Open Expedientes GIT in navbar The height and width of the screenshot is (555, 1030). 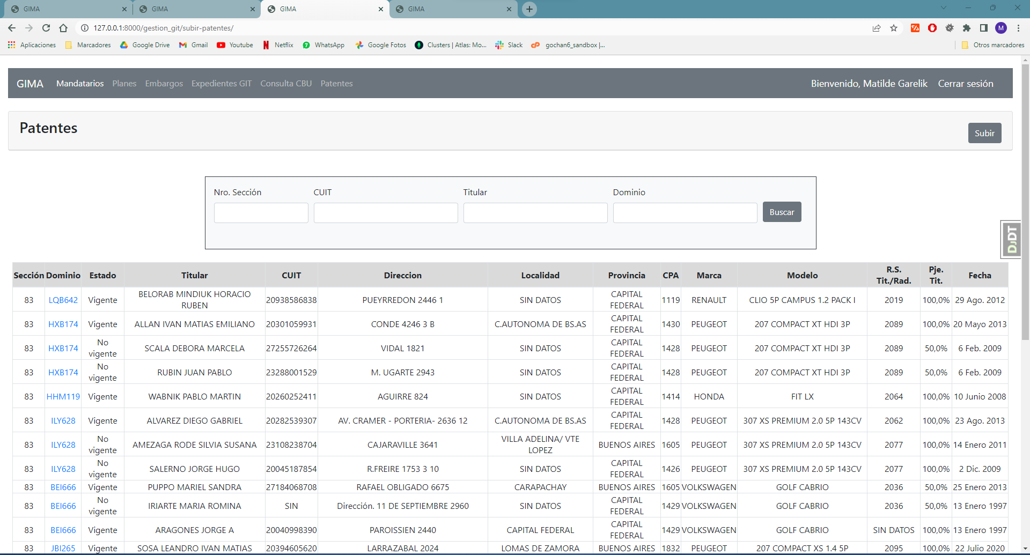[x=222, y=84]
